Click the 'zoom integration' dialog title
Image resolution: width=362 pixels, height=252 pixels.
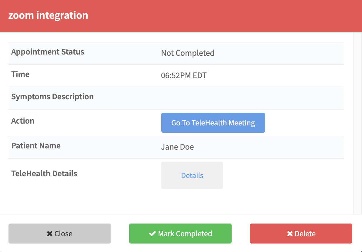click(x=48, y=15)
